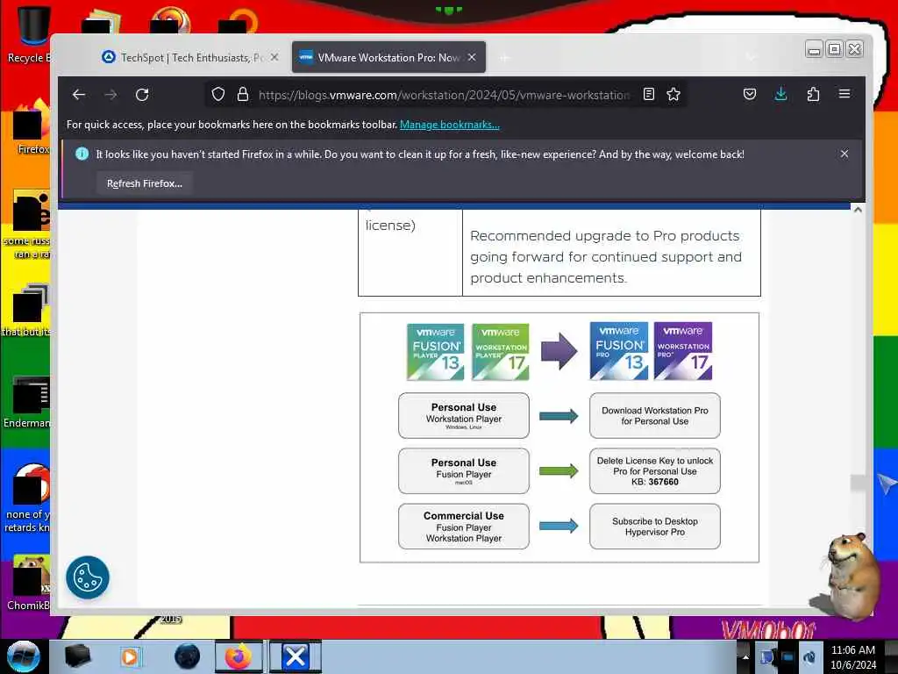The width and height of the screenshot is (898, 674).
Task: View site security via the padlock icon
Action: [243, 95]
